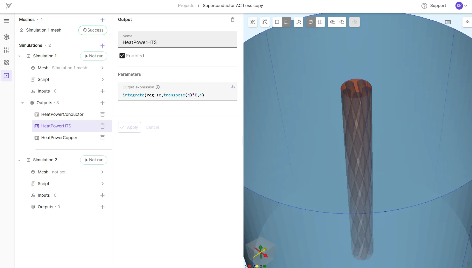The height and width of the screenshot is (268, 472).
Task: Add an output to Simulation 2
Action: 103,207
